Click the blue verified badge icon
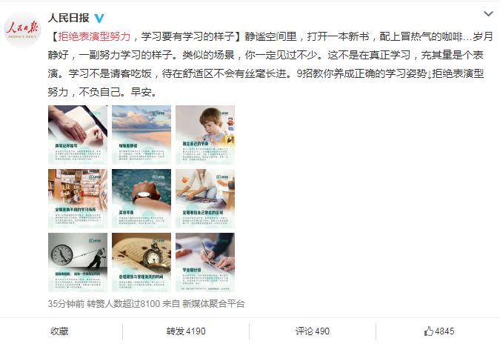500x344 pixels. tap(99, 19)
